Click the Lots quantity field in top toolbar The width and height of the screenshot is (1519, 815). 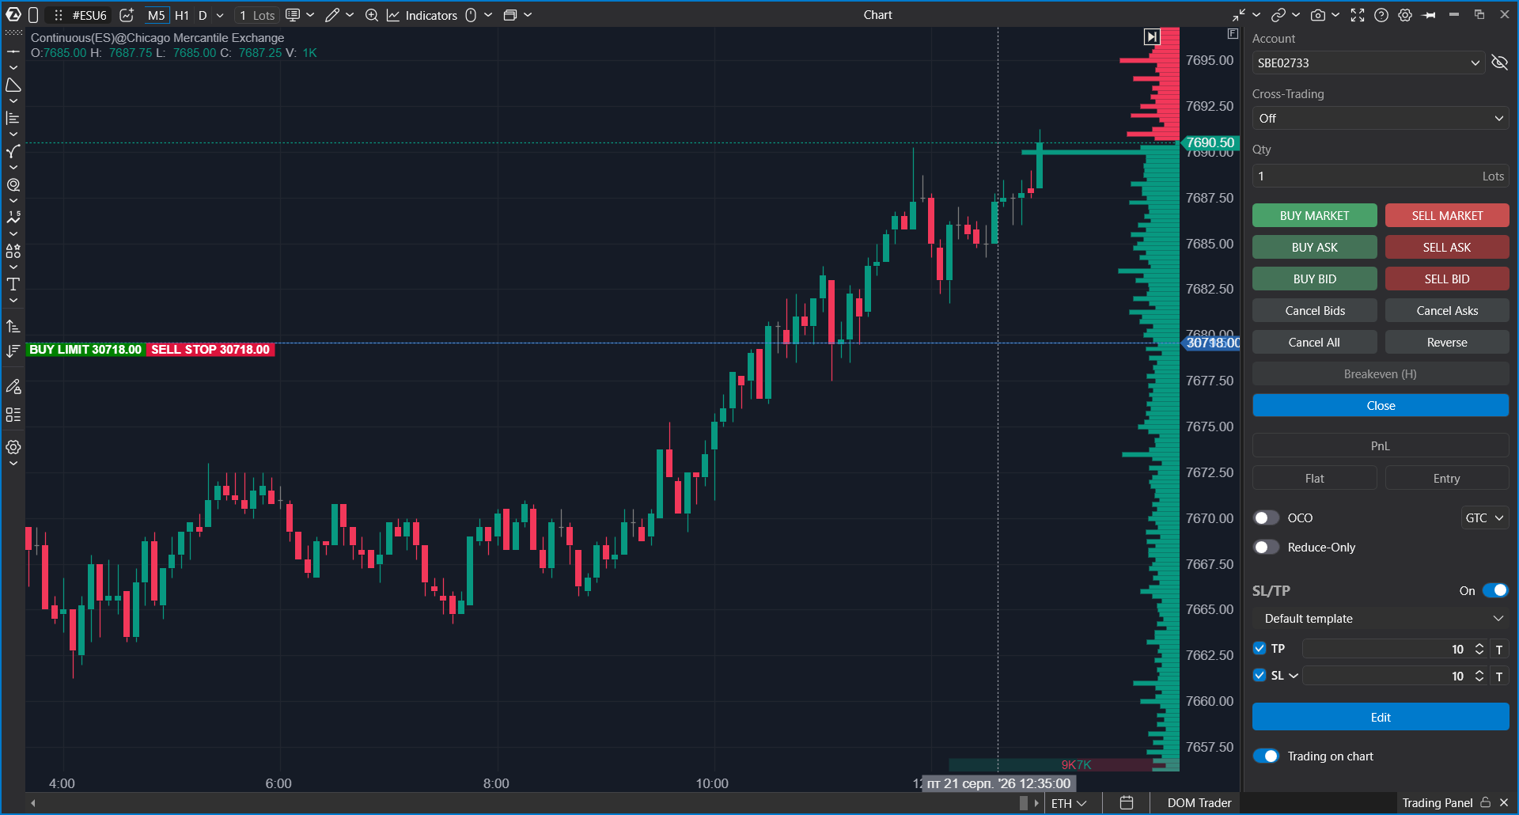(x=256, y=15)
